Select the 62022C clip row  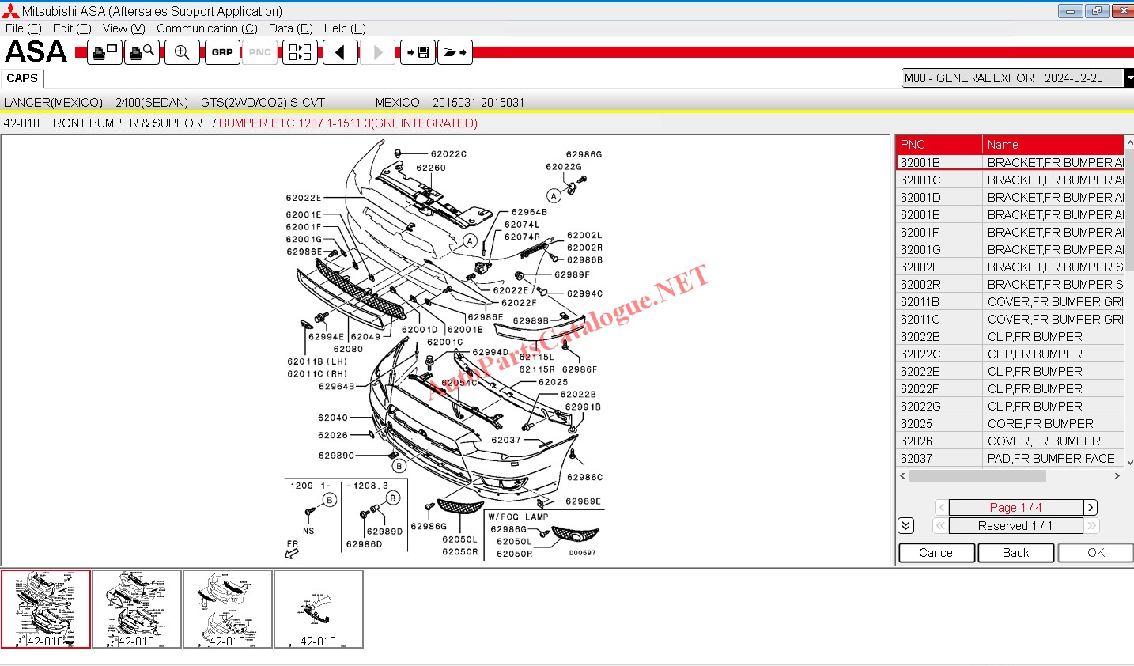point(1010,354)
